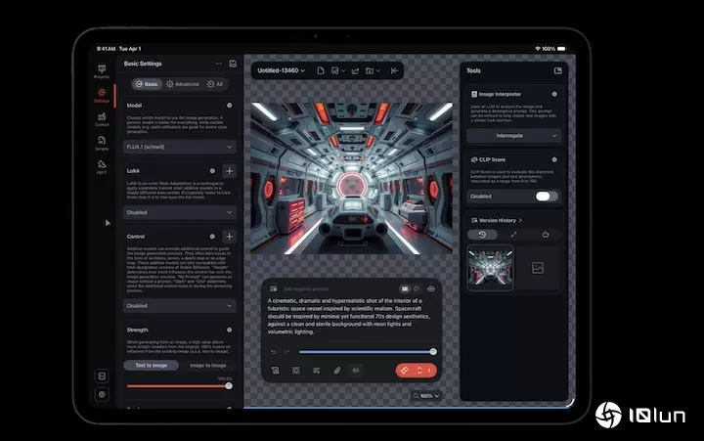Image resolution: width=704 pixels, height=441 pixels.
Task: Open the Projects sidebar section
Action: tap(101, 70)
